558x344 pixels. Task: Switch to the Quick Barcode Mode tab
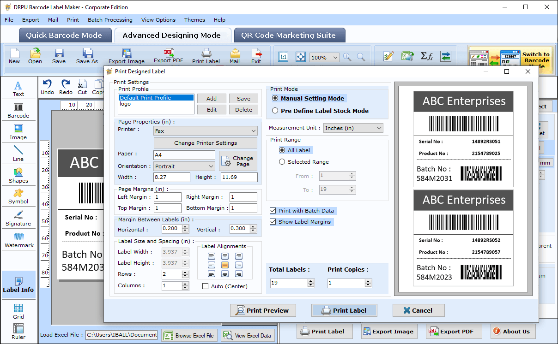click(x=64, y=36)
